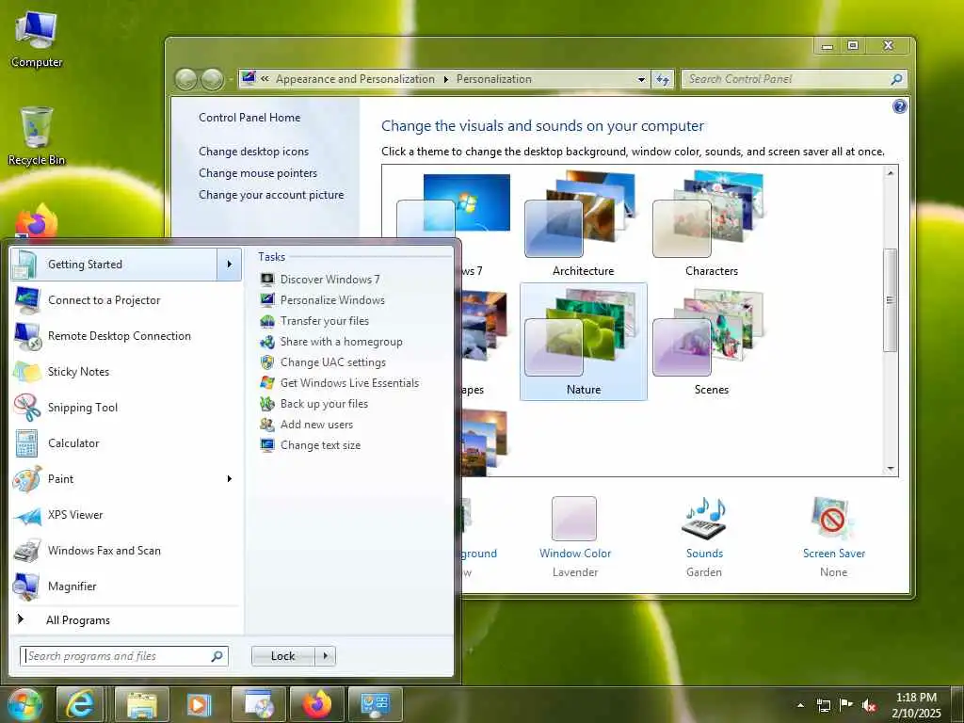Open Calculator from Start menu

tap(126, 443)
